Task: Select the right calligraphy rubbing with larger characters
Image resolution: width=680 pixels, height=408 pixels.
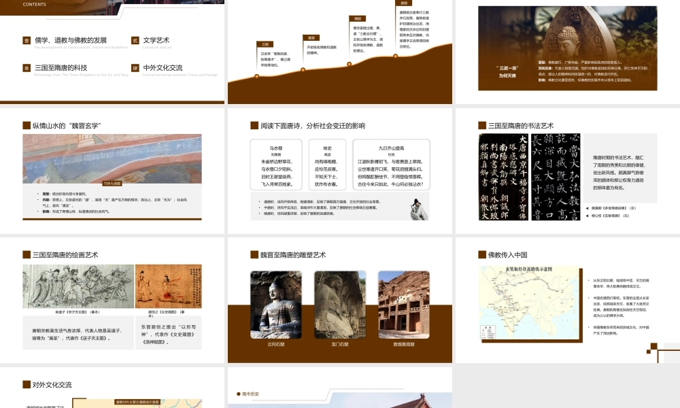Action: click(x=556, y=177)
